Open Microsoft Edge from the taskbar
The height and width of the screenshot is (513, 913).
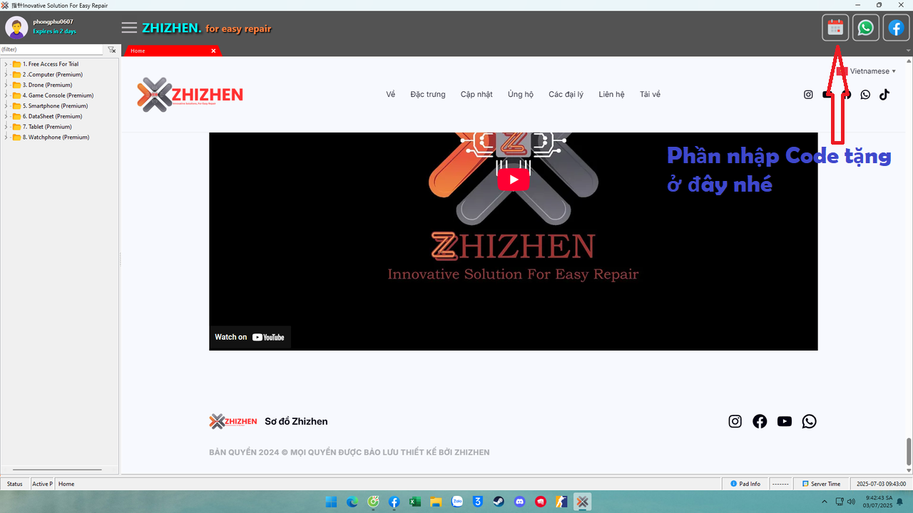352,502
